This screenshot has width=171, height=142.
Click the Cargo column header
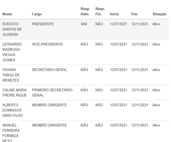(37, 14)
